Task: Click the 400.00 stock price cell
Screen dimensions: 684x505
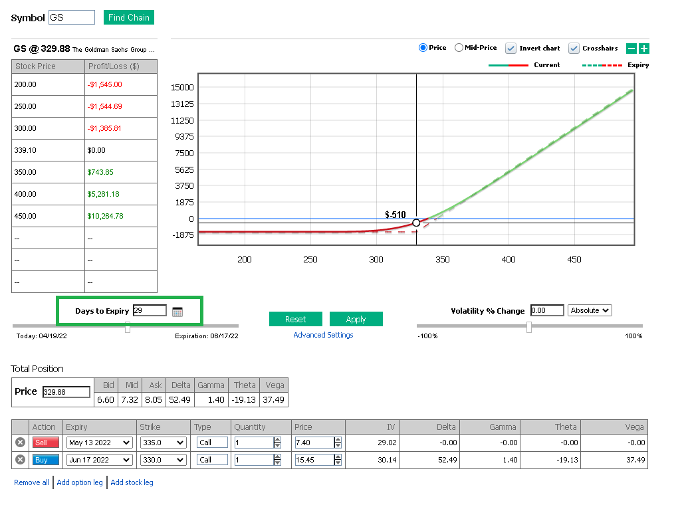Action: pyautogui.click(x=48, y=194)
